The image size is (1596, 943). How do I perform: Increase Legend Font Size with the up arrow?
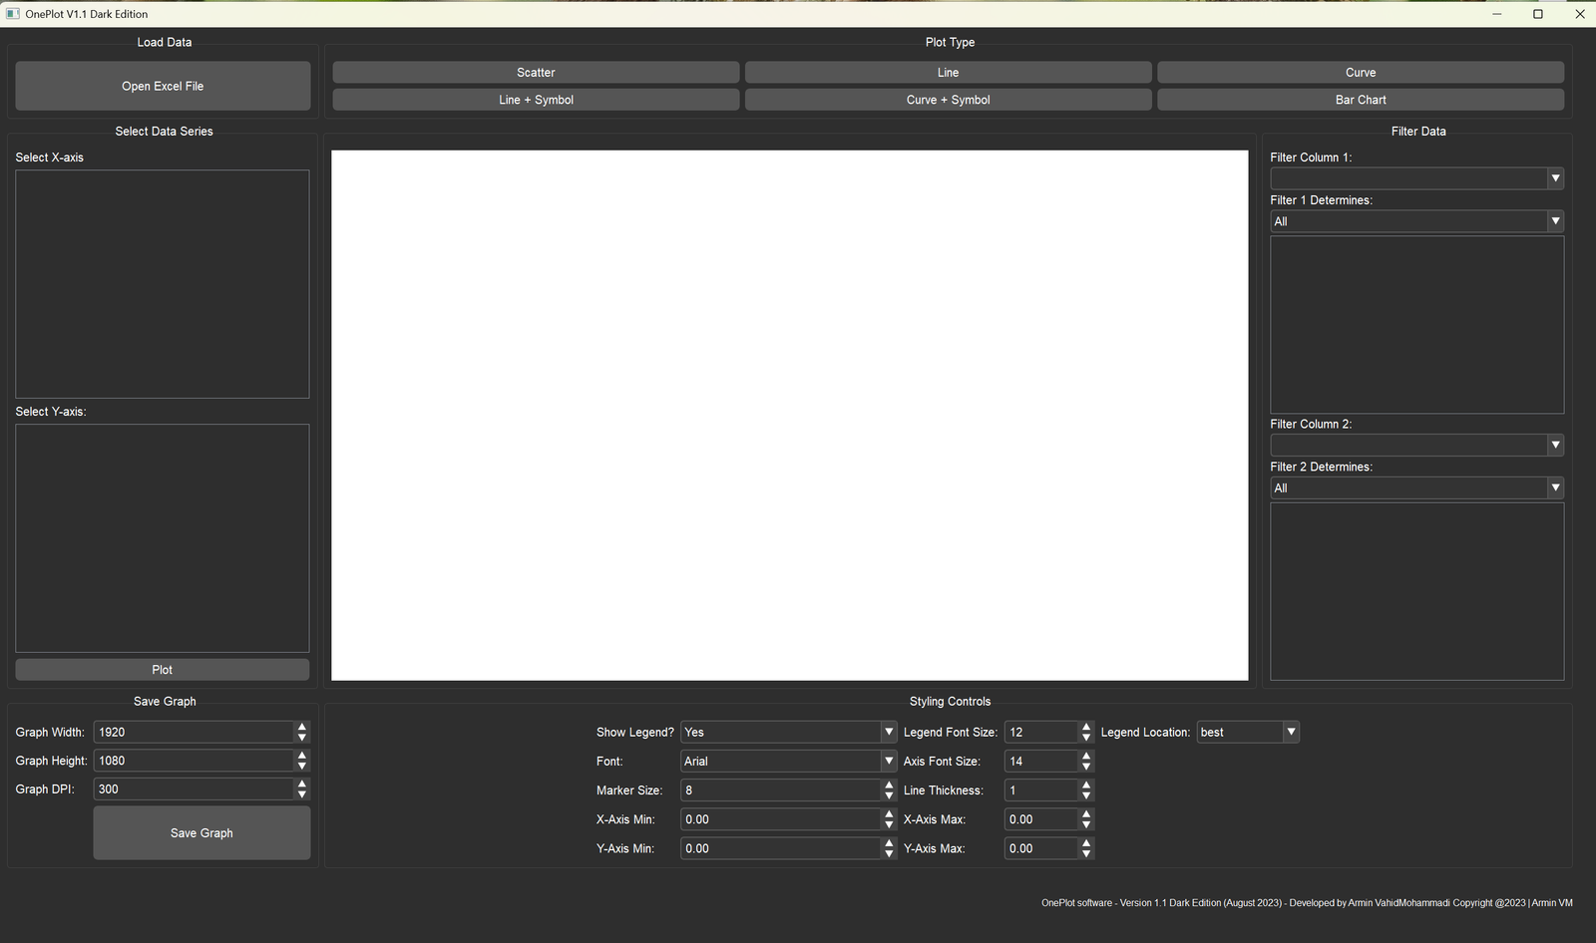coord(1086,727)
